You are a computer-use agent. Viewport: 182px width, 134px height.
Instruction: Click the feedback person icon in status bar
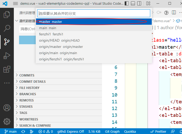pos(173,132)
